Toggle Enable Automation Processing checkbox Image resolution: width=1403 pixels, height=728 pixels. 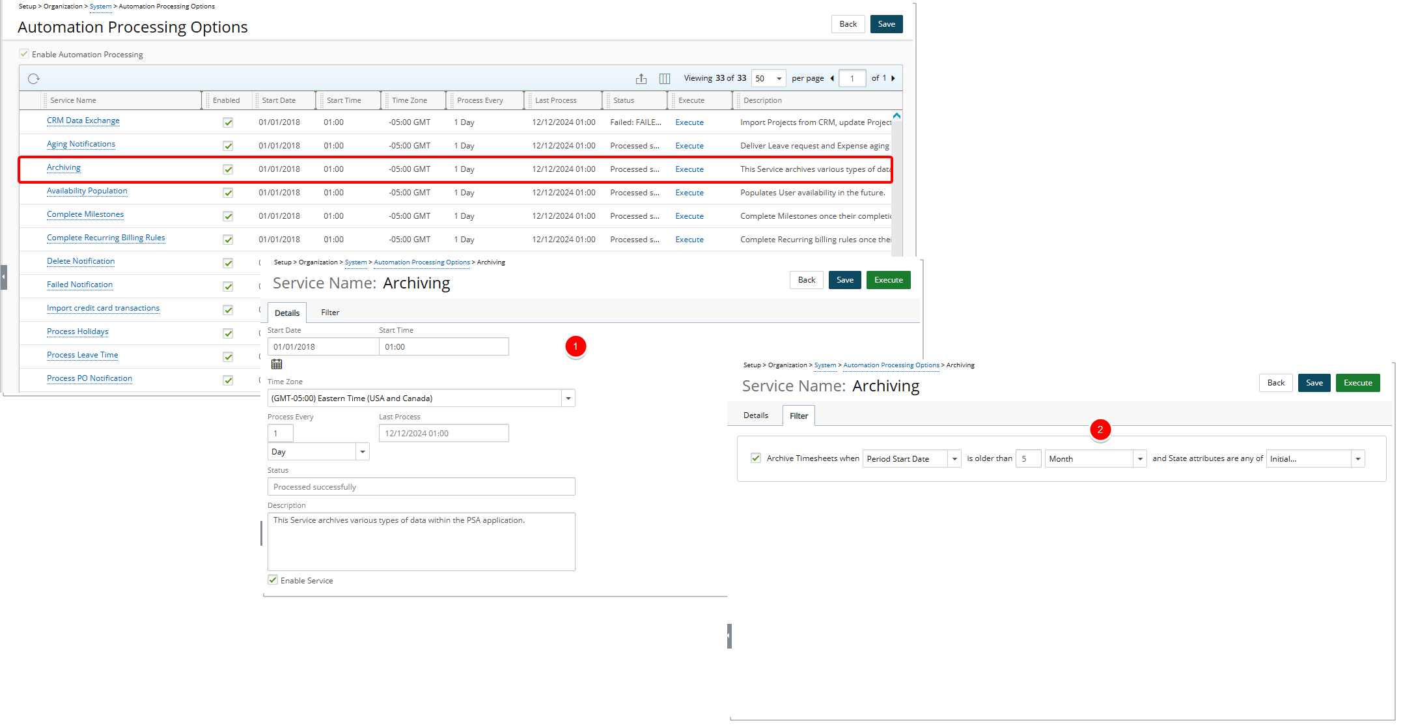[x=24, y=54]
